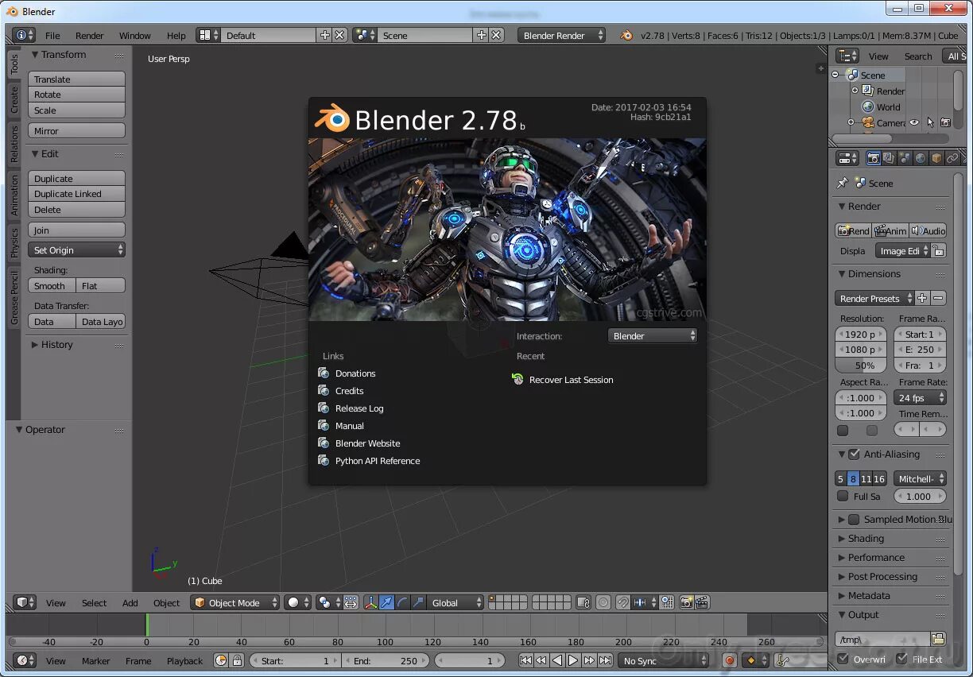Toggle automatic keyframe record button
Image resolution: width=973 pixels, height=677 pixels.
(x=730, y=660)
